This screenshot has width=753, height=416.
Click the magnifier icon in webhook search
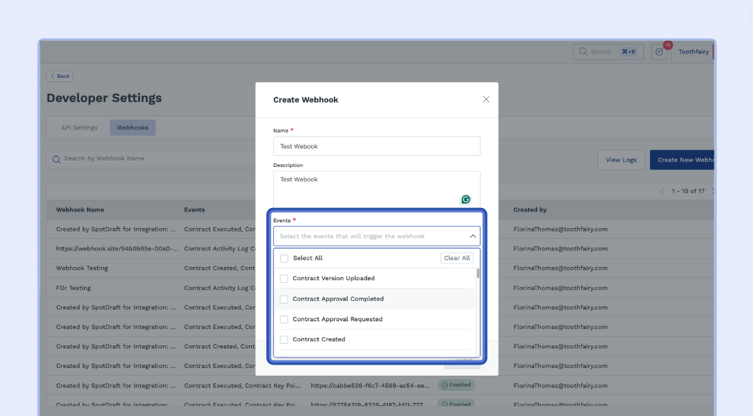pos(57,159)
